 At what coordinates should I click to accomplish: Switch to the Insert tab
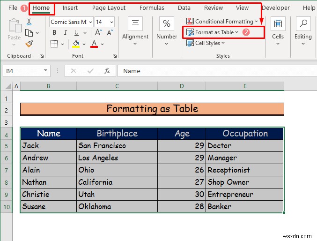point(70,8)
